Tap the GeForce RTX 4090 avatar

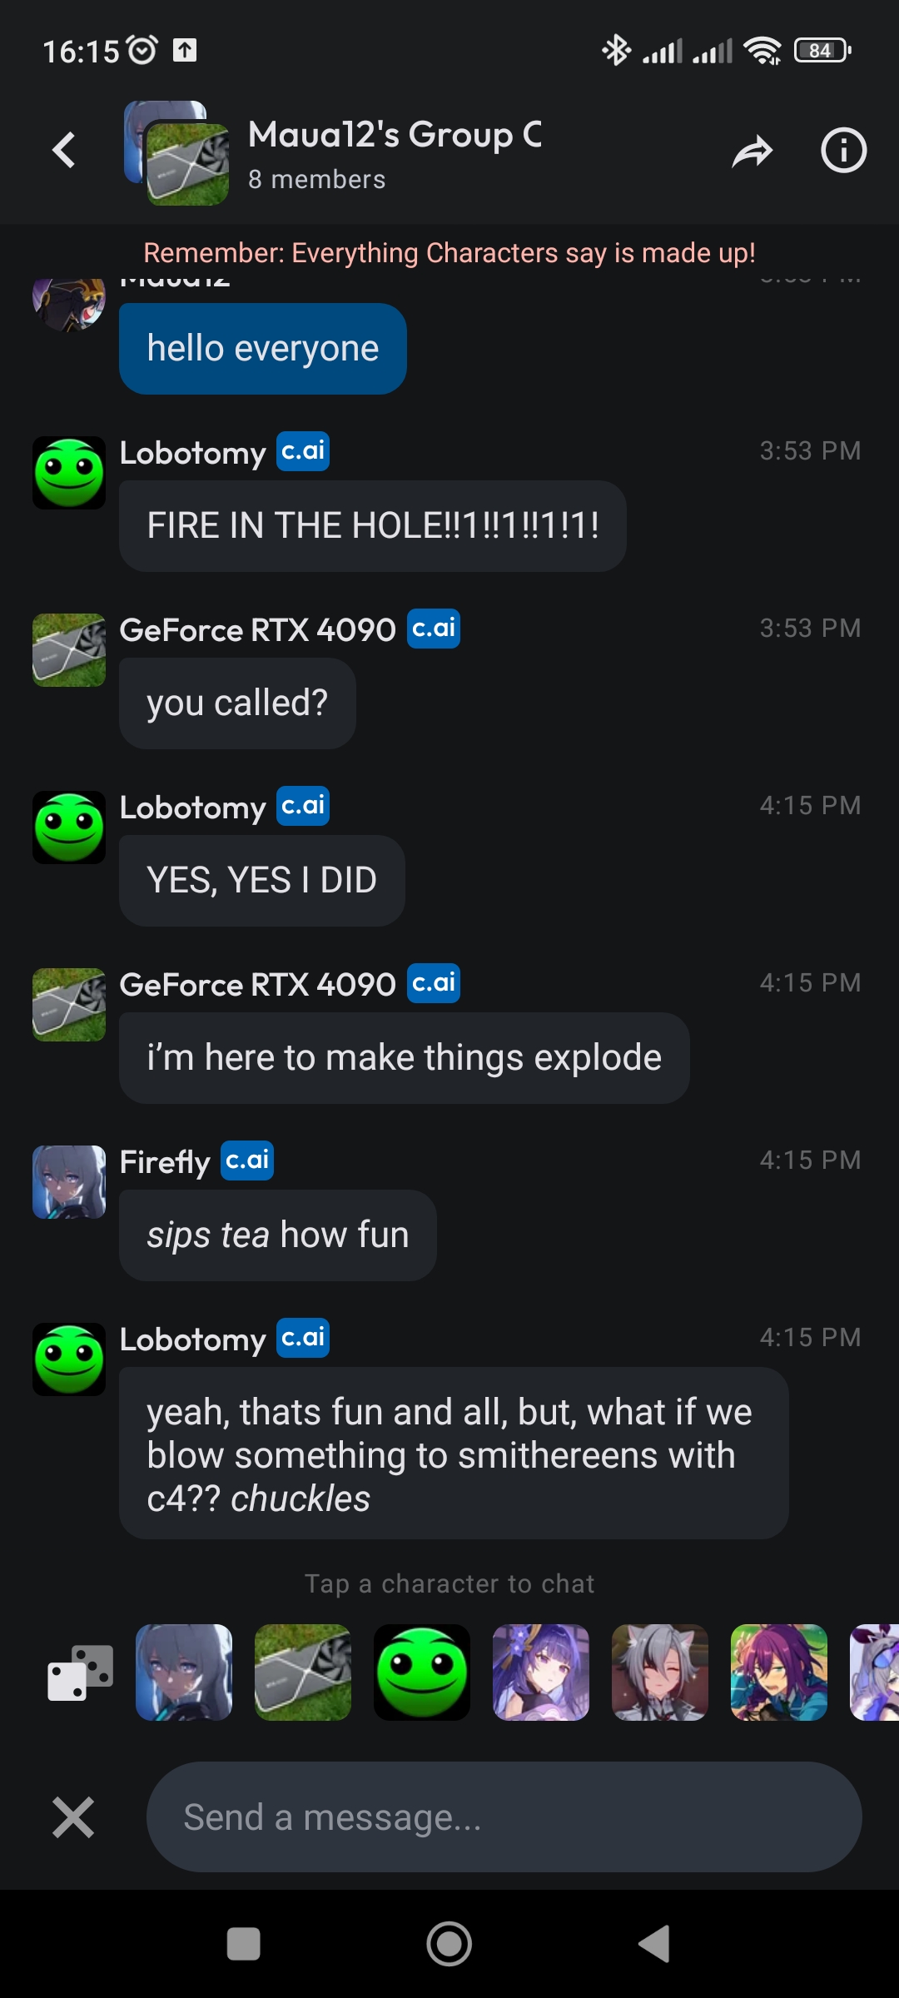coord(68,650)
